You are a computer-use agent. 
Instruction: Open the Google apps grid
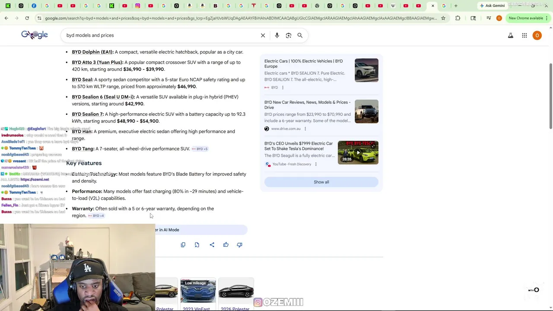coord(524,35)
